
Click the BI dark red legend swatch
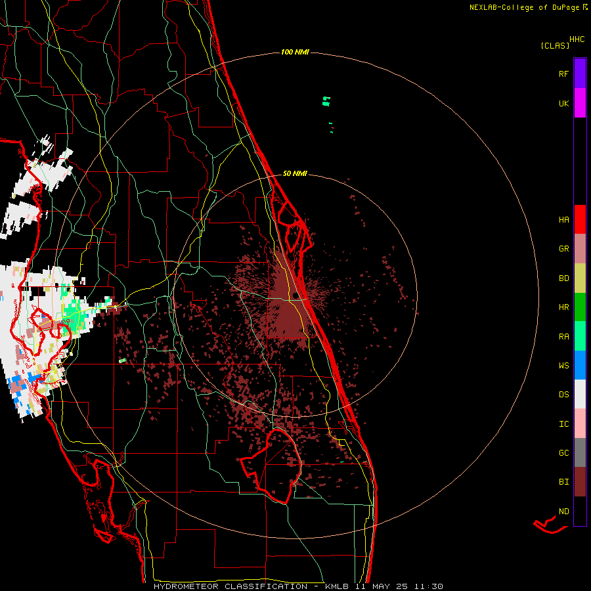point(580,482)
